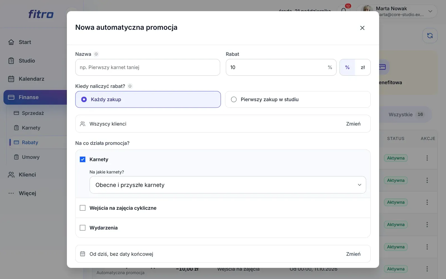The image size is (446, 279).
Task: Open Klienci in sidebar
Action: tap(27, 175)
